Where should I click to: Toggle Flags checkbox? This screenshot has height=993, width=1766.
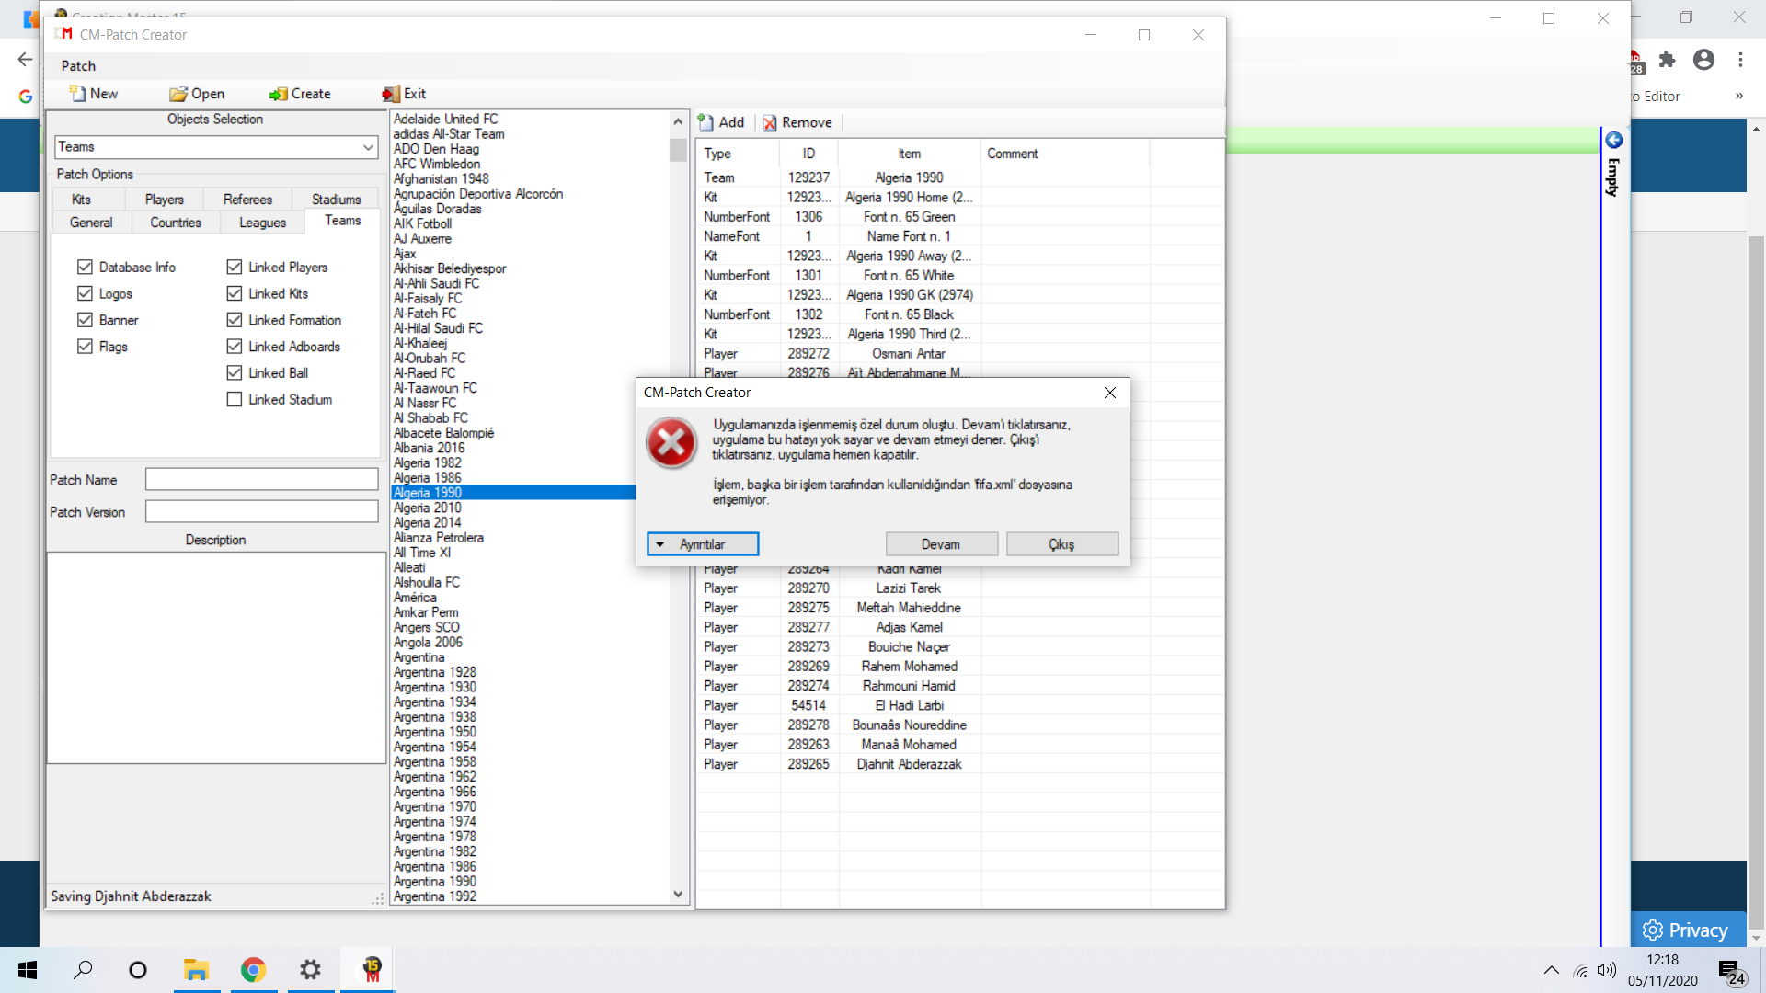pyautogui.click(x=85, y=347)
